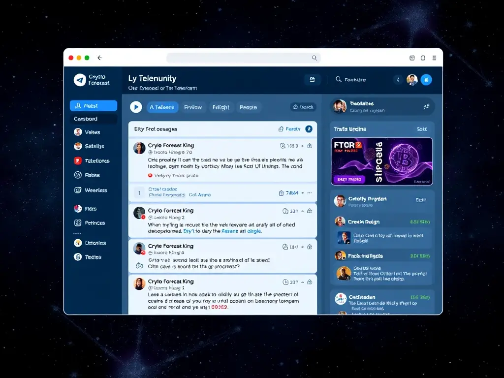504x378 pixels.
Task: Expand the arrow beside the 7d64 counter
Action: pos(303,193)
